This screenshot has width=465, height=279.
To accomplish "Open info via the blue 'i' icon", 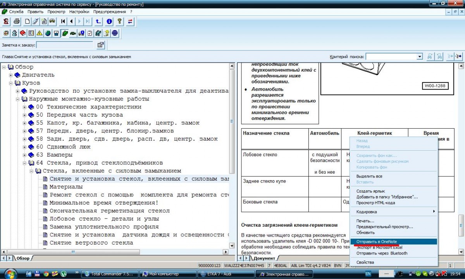I will click(x=109, y=21).
